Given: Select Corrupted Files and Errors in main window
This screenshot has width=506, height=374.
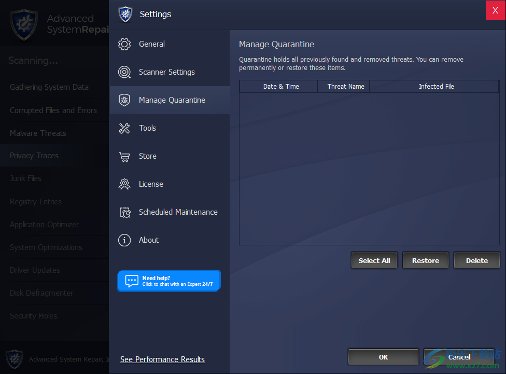Looking at the screenshot, I should point(54,110).
